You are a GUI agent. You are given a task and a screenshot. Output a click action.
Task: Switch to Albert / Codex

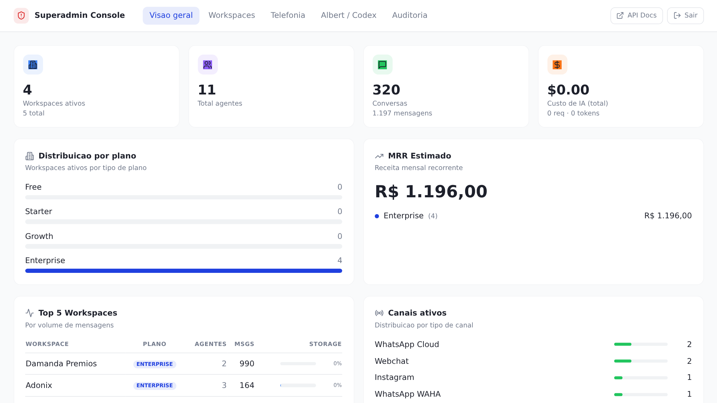(348, 15)
